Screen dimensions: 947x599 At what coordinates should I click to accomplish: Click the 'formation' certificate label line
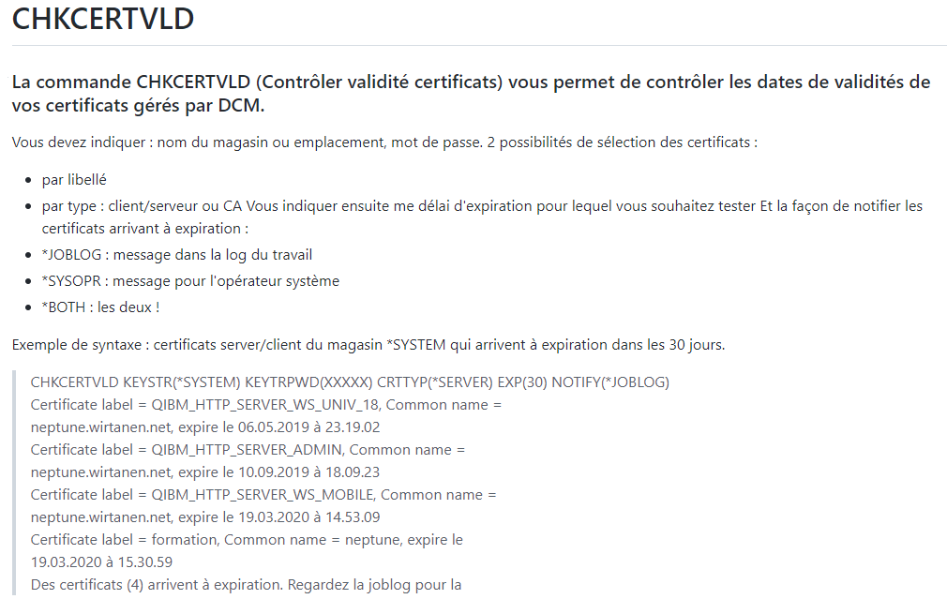[x=247, y=540]
